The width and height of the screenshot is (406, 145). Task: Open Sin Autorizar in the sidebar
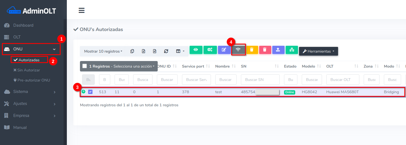click(28, 70)
